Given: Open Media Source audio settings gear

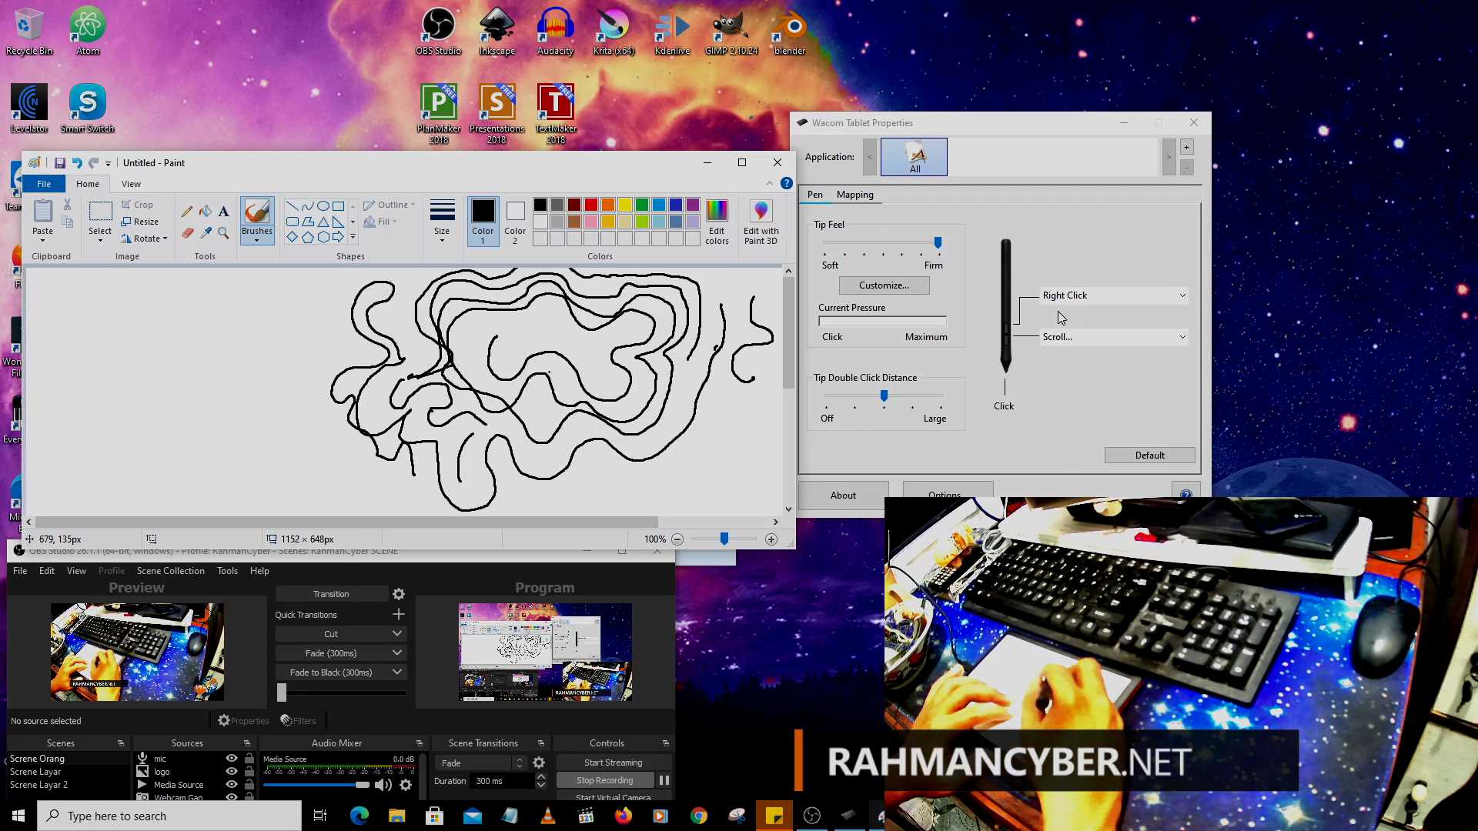Looking at the screenshot, I should tap(406, 785).
